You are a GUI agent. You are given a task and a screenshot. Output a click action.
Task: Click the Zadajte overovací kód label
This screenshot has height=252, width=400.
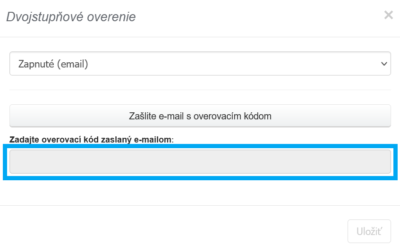pos(91,140)
